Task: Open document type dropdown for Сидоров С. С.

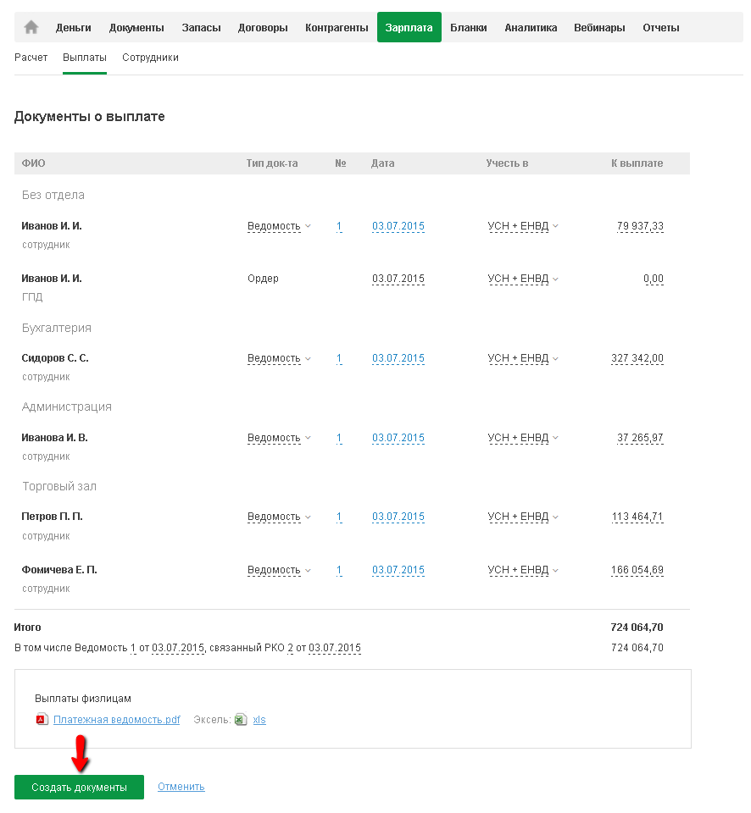Action: pos(279,358)
